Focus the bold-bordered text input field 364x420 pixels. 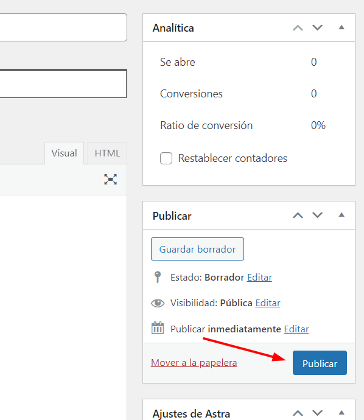[63, 83]
